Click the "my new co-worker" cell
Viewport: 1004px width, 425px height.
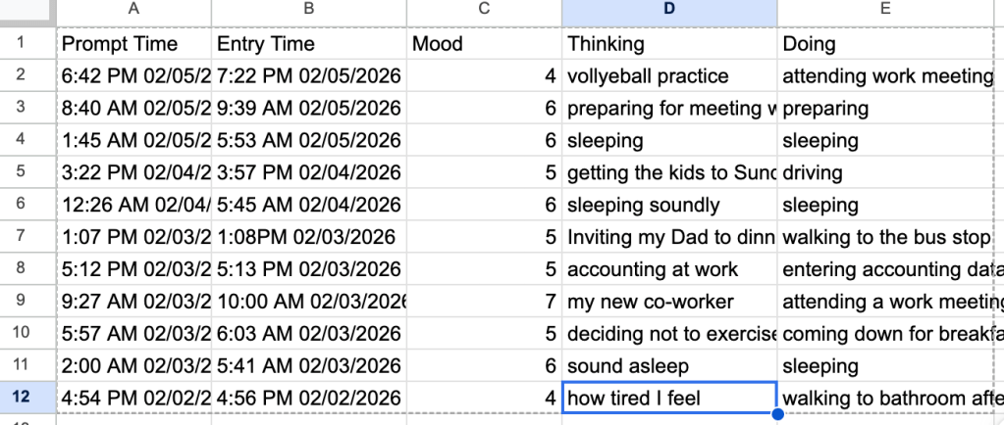click(669, 302)
